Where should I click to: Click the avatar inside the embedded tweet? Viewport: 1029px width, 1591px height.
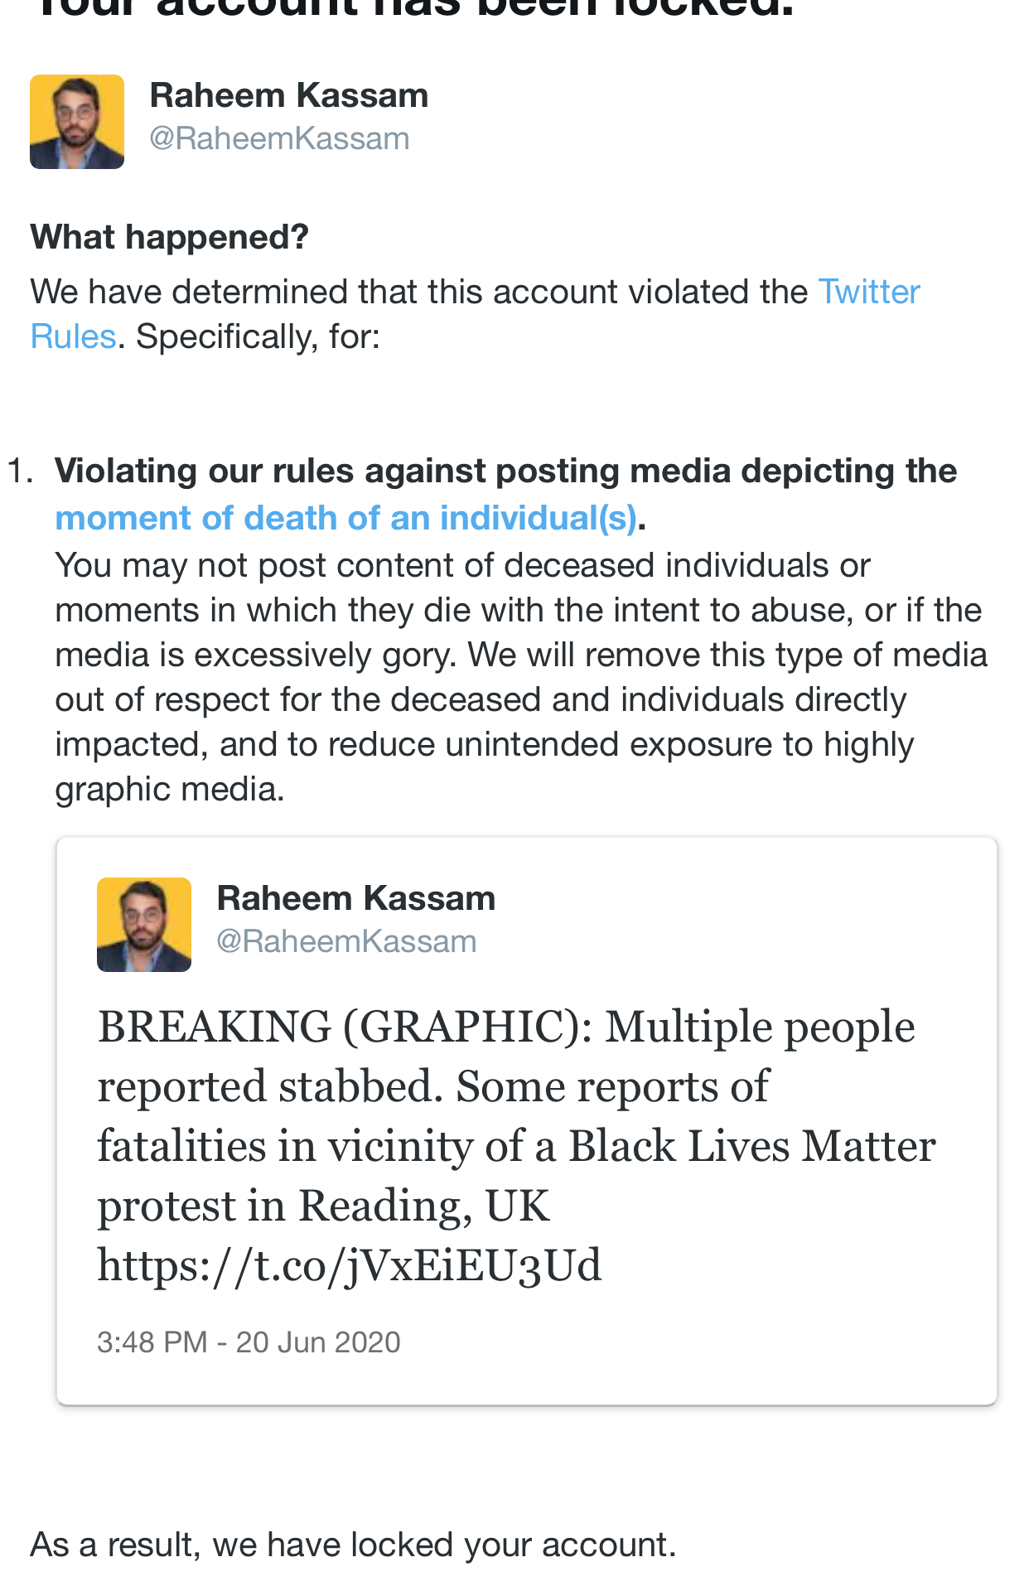pyautogui.click(x=144, y=925)
